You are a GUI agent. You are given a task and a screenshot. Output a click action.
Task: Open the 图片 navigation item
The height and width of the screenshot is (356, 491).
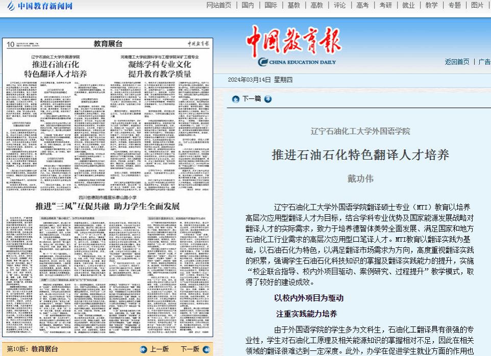[477, 5]
